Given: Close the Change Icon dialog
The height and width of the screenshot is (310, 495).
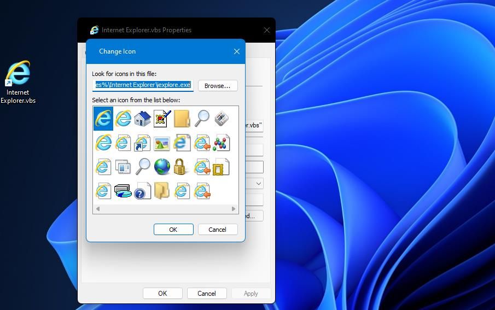Looking at the screenshot, I should (237, 51).
